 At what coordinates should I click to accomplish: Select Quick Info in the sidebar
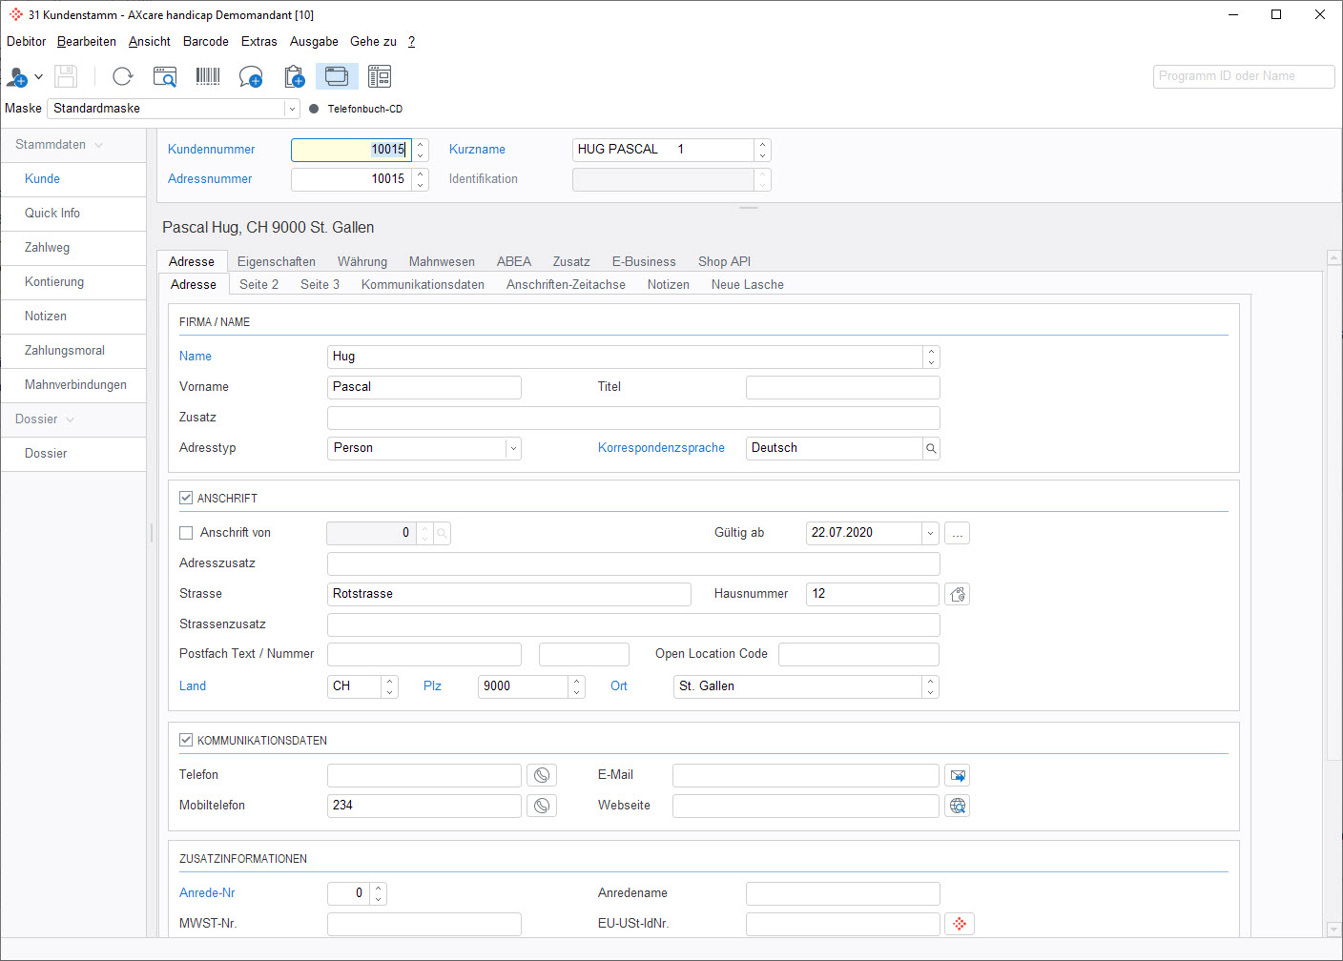coord(73,214)
